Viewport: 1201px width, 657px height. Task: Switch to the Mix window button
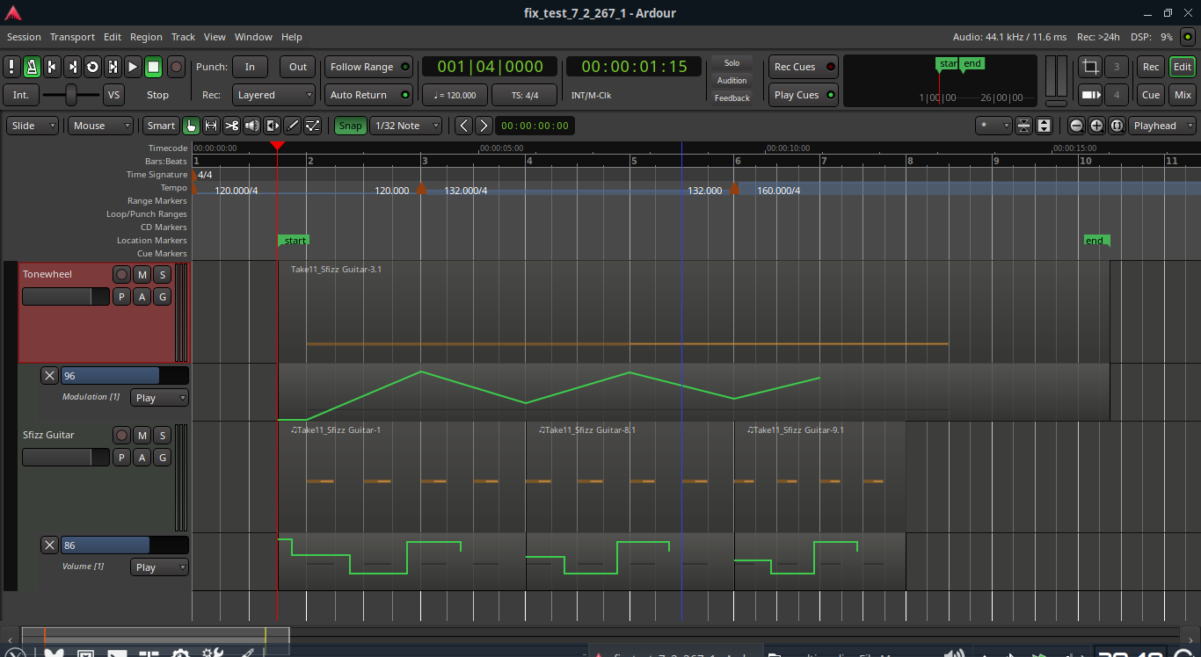click(1183, 95)
